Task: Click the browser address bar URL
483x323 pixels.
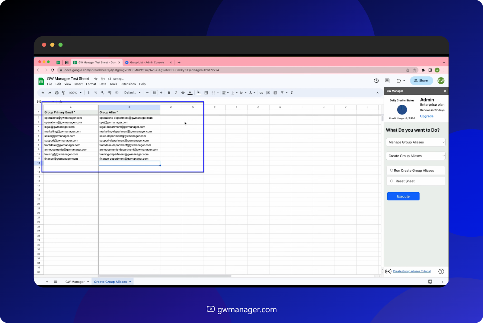Action: click(x=142, y=70)
